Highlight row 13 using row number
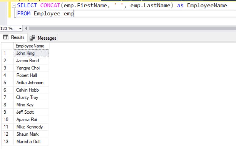This screenshot has height=149, width=236. 7,142
